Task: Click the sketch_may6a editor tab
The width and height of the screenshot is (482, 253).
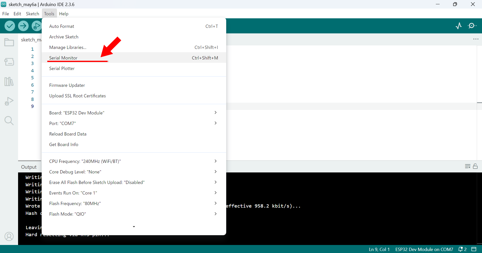Action: 31,40
